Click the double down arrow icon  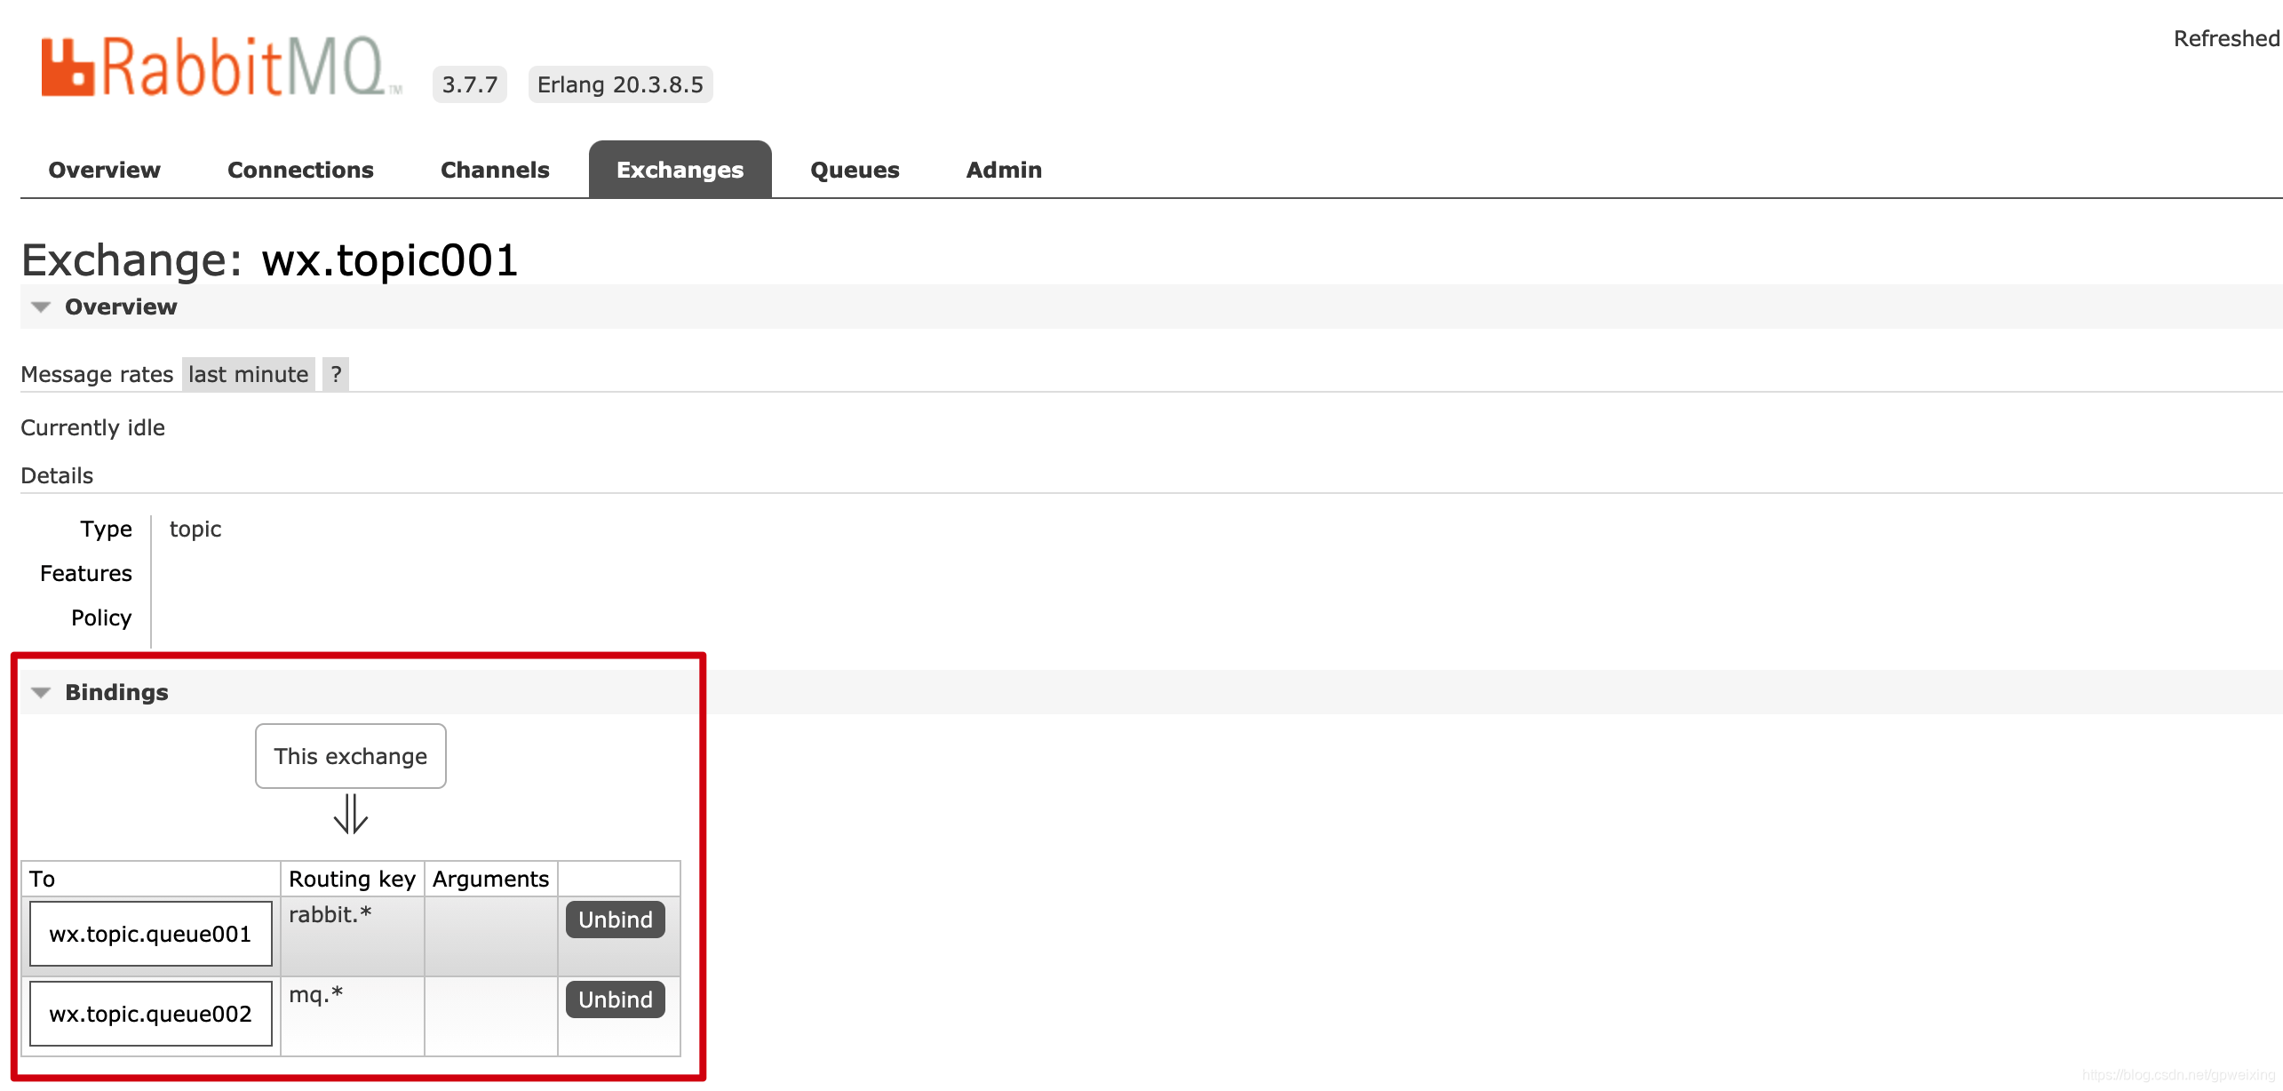(x=350, y=814)
